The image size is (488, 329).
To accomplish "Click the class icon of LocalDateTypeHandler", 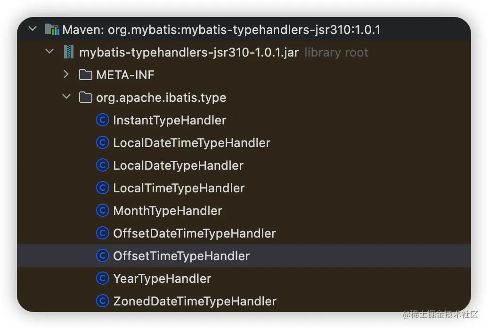I will pos(102,165).
